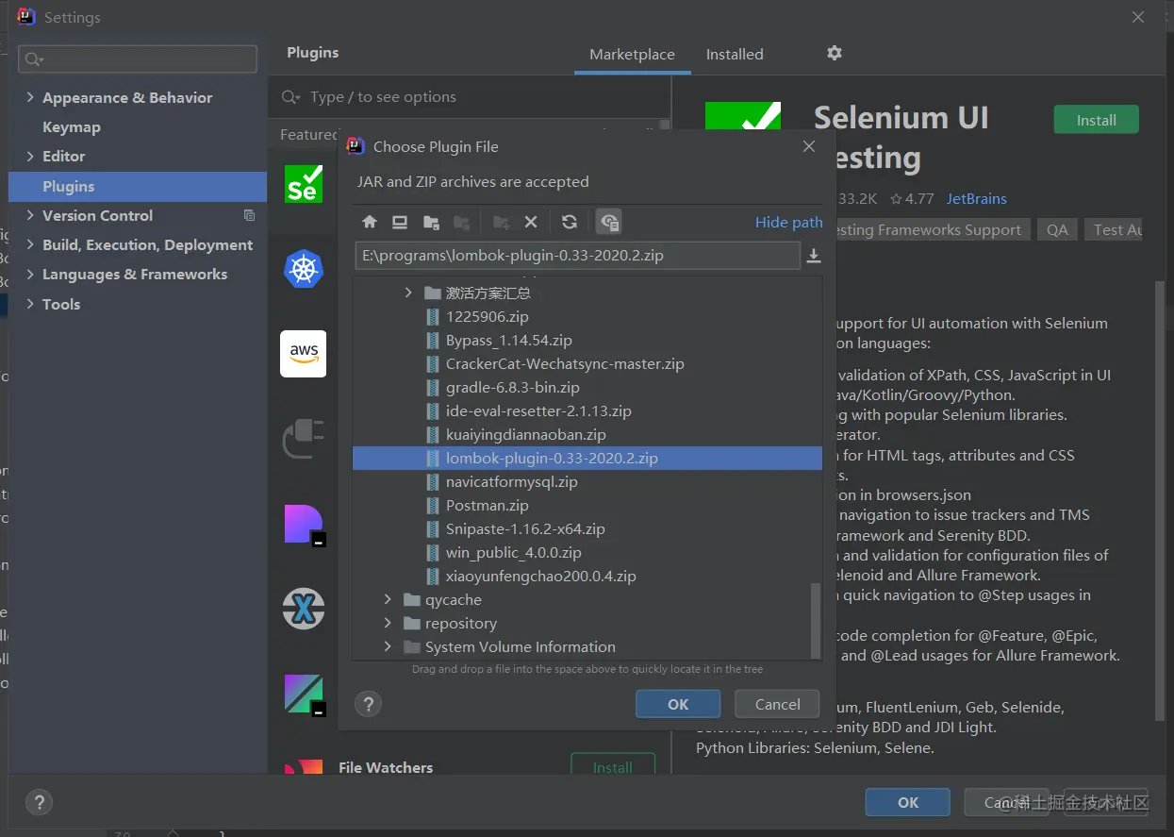
Task: Switch to the Marketplace tab
Action: [632, 54]
